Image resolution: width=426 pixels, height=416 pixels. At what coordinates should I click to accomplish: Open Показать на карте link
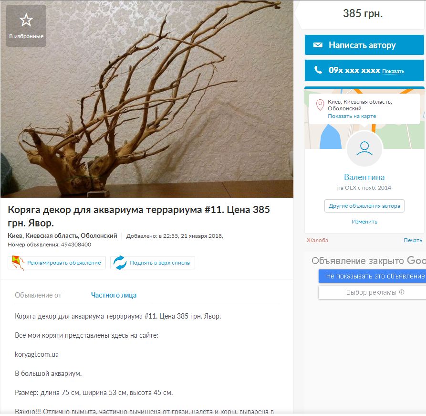point(352,116)
